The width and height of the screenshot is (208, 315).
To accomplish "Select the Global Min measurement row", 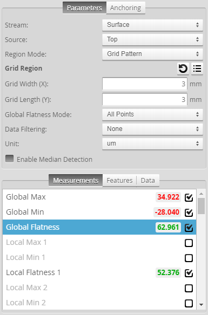I will tap(99, 212).
